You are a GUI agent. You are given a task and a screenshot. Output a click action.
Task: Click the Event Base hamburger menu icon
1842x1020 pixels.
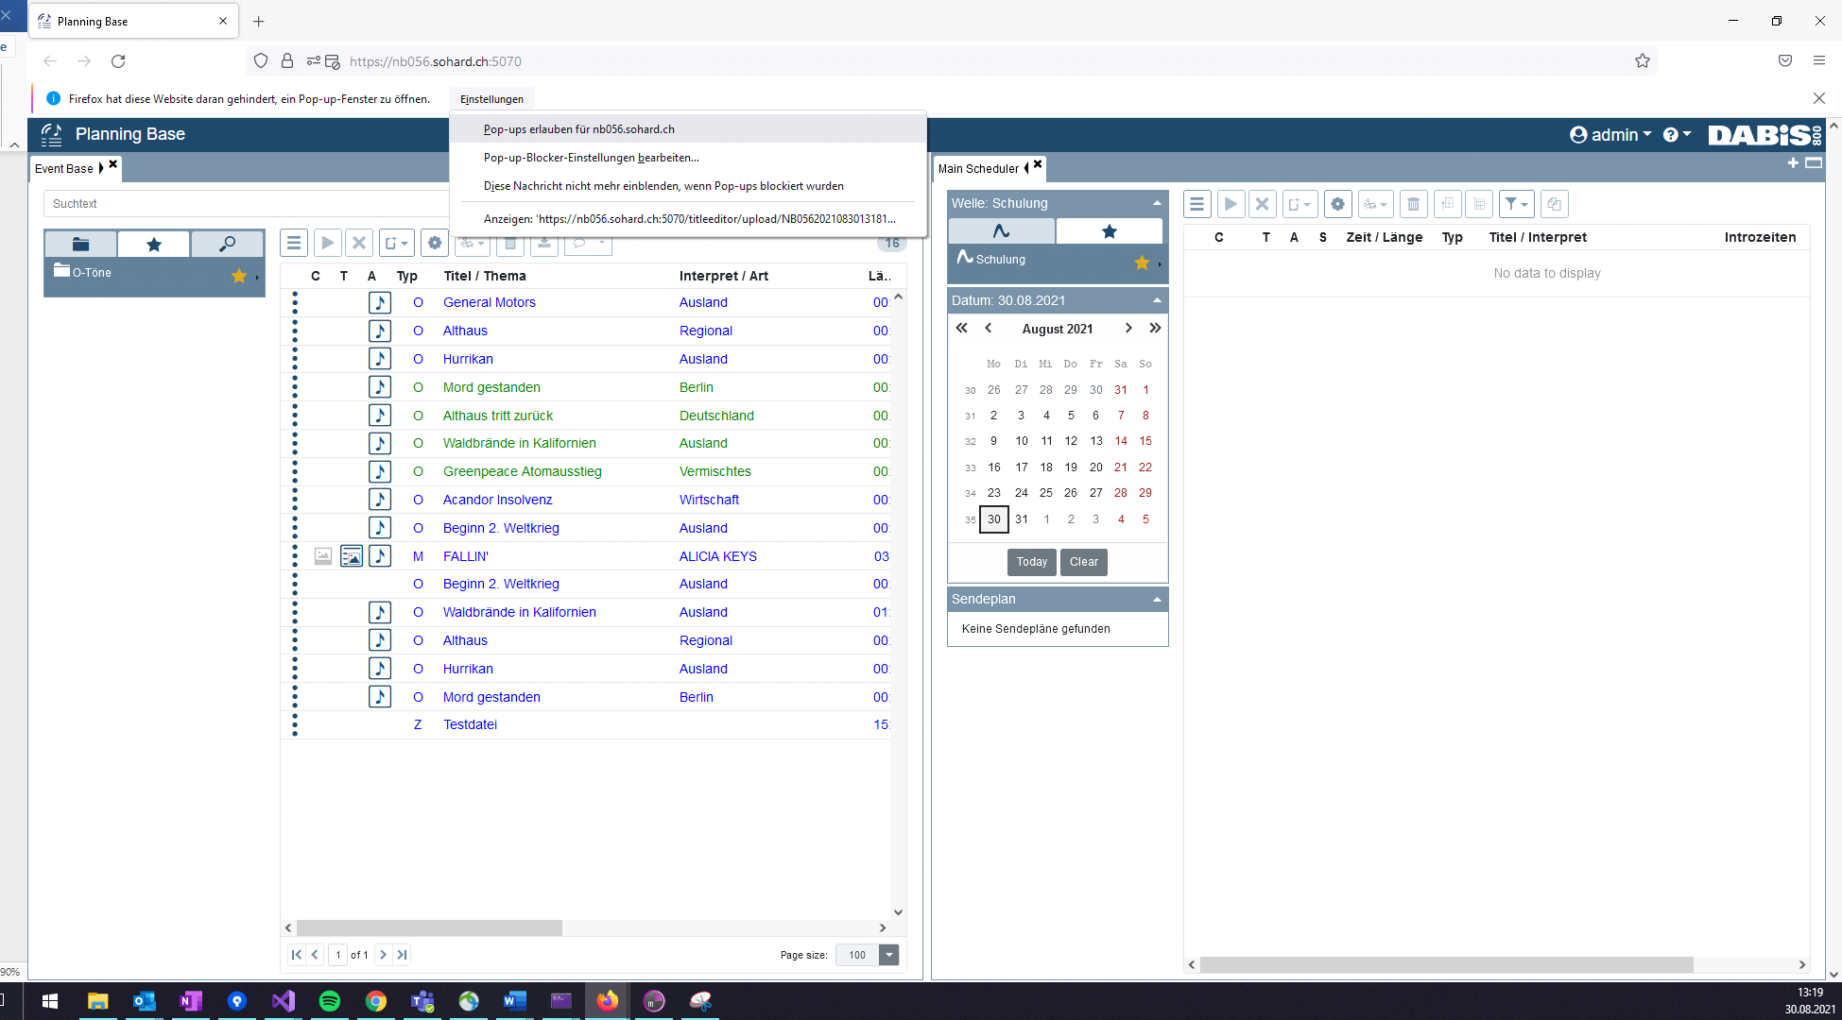click(294, 243)
